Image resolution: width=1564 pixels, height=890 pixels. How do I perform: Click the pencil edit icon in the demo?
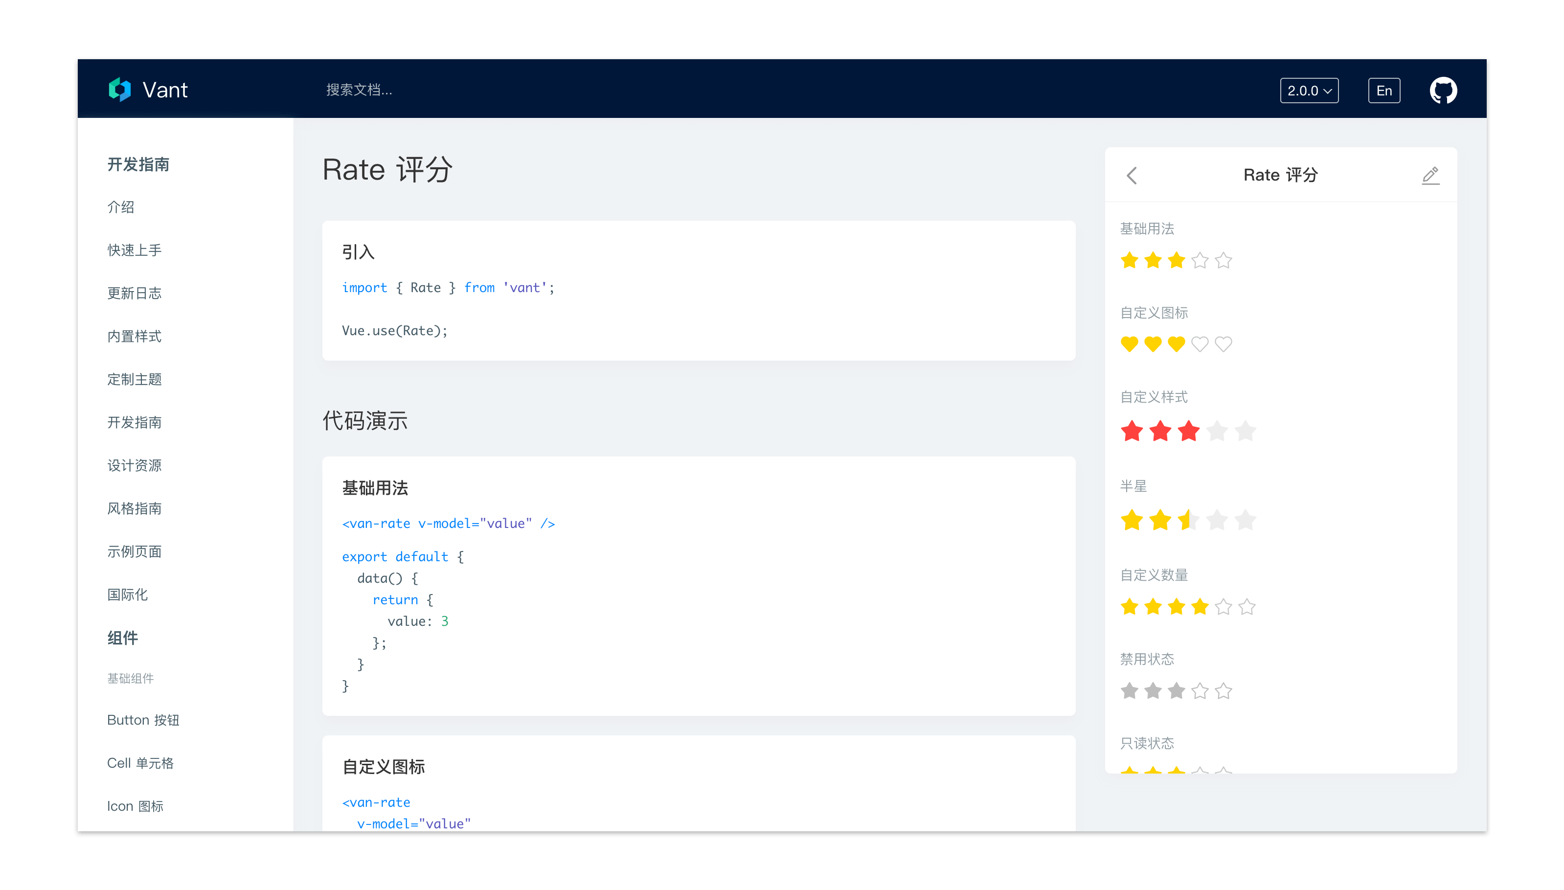(x=1430, y=176)
